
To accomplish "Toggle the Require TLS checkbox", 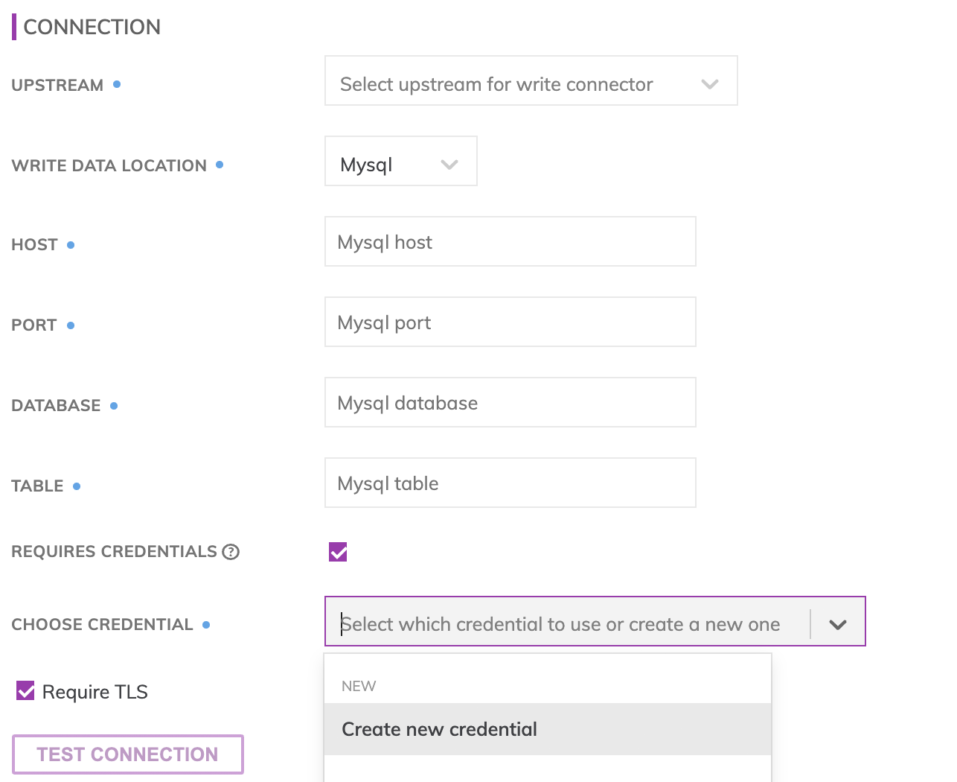I will tap(25, 691).
